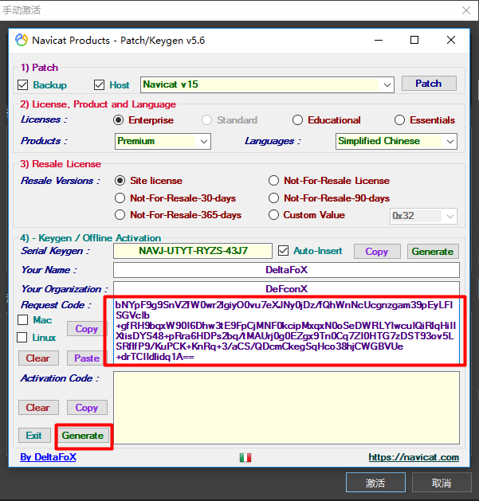Close the Patch/Keygen window
The height and width of the screenshot is (501, 479).
(451, 41)
